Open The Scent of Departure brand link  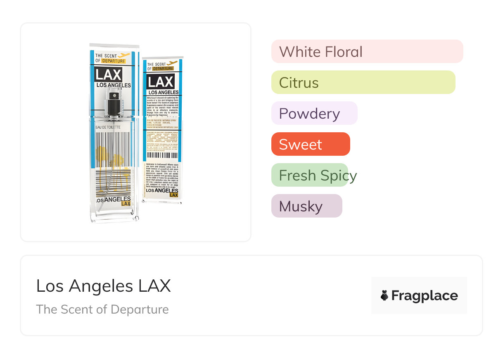coord(102,309)
